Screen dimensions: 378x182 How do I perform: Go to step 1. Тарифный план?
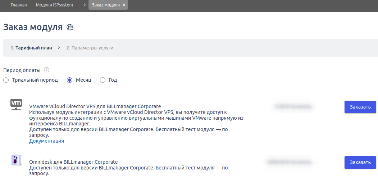31,48
